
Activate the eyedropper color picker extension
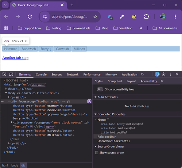(122, 17)
